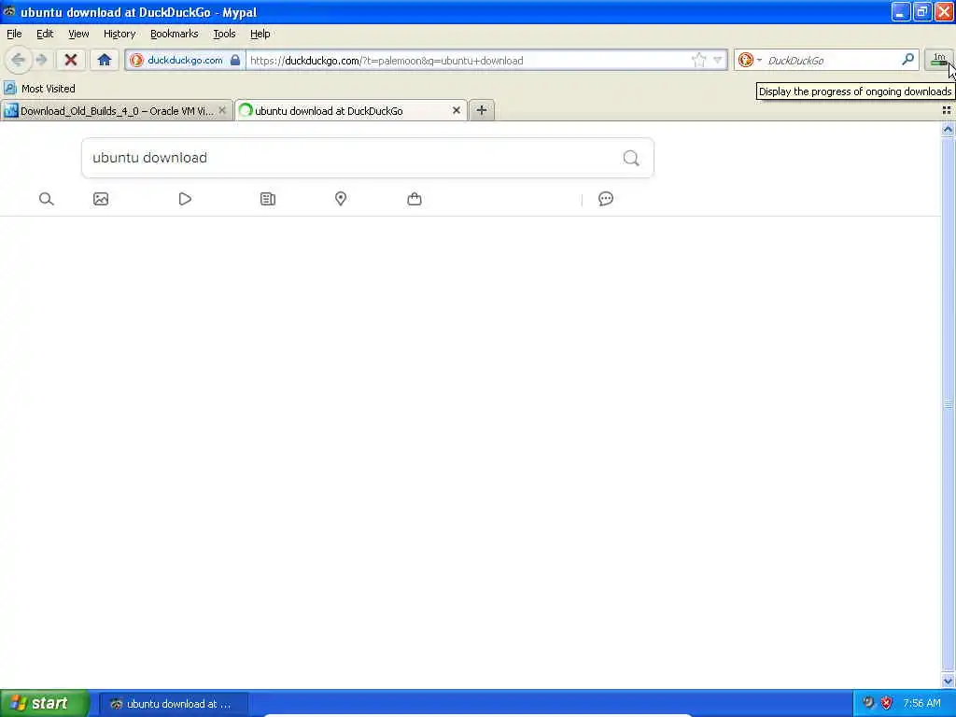Switch to News results icon
This screenshot has height=717, width=956.
(268, 199)
